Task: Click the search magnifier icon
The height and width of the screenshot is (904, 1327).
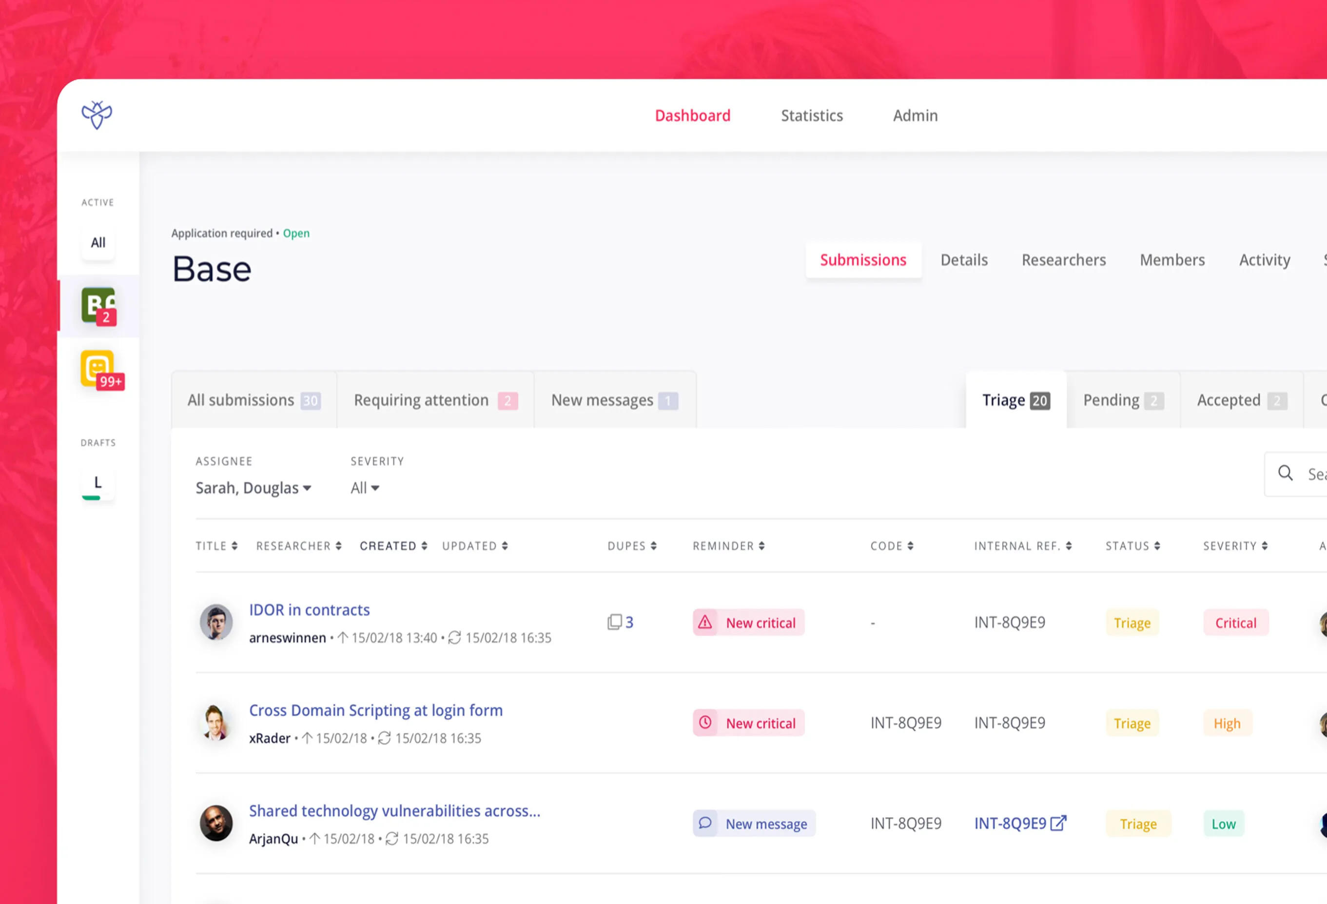Action: pyautogui.click(x=1285, y=473)
